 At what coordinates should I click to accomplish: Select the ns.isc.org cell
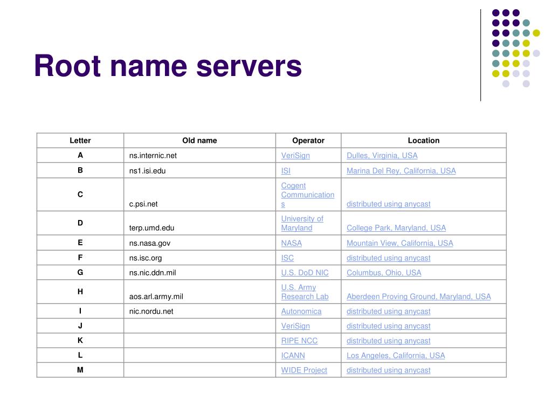pyautogui.click(x=199, y=258)
